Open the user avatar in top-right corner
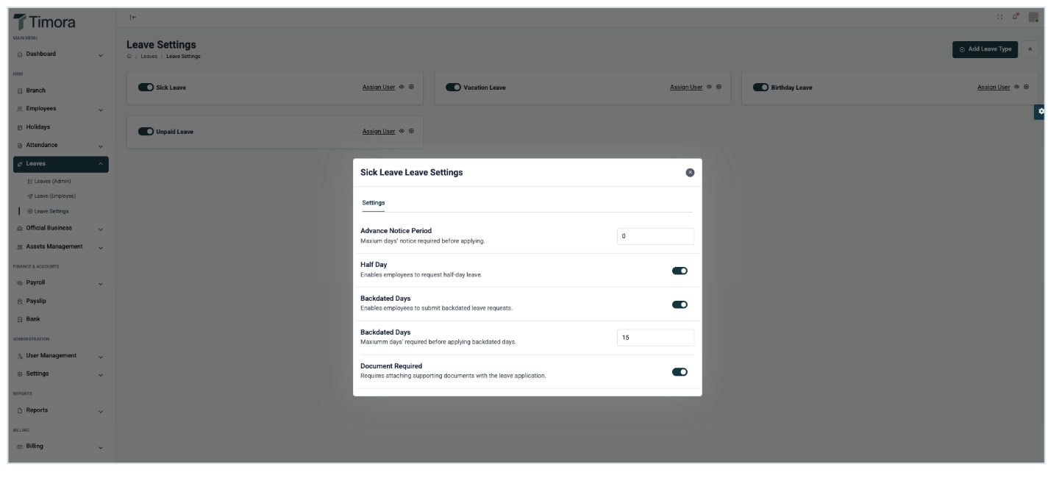Image resolution: width=1059 pixels, height=478 pixels. click(1033, 17)
